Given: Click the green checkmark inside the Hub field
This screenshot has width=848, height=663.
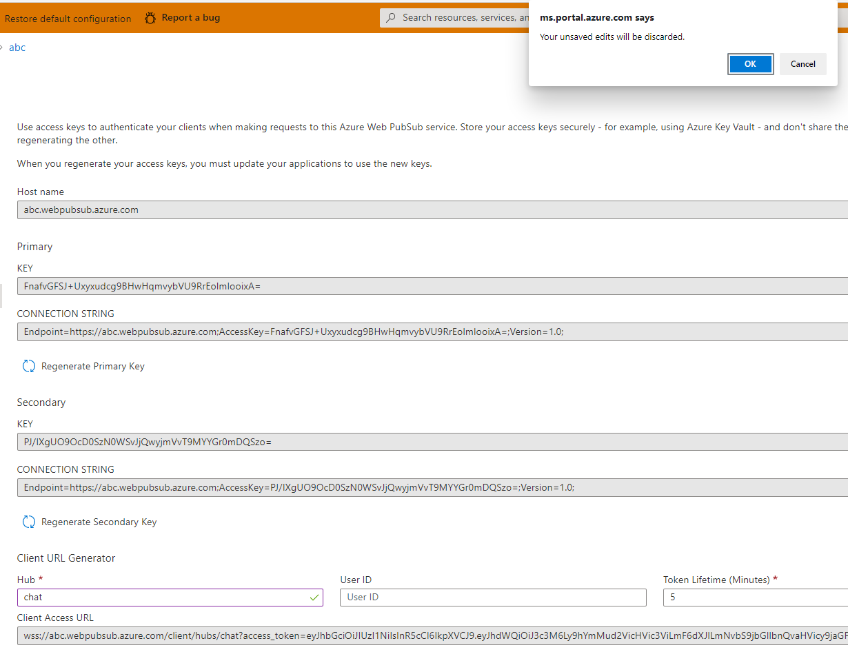Looking at the screenshot, I should 314,598.
